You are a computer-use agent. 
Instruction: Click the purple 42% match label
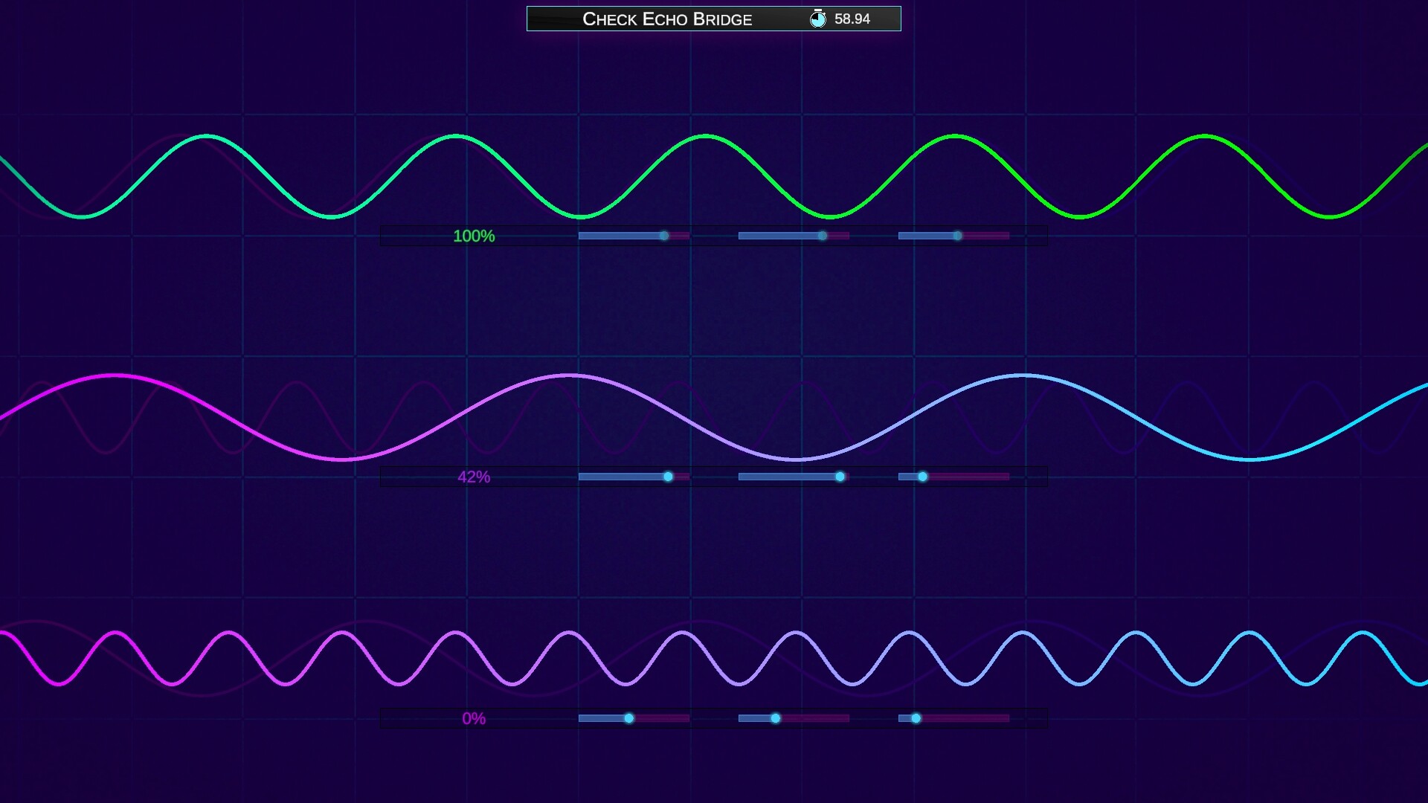[x=475, y=477]
